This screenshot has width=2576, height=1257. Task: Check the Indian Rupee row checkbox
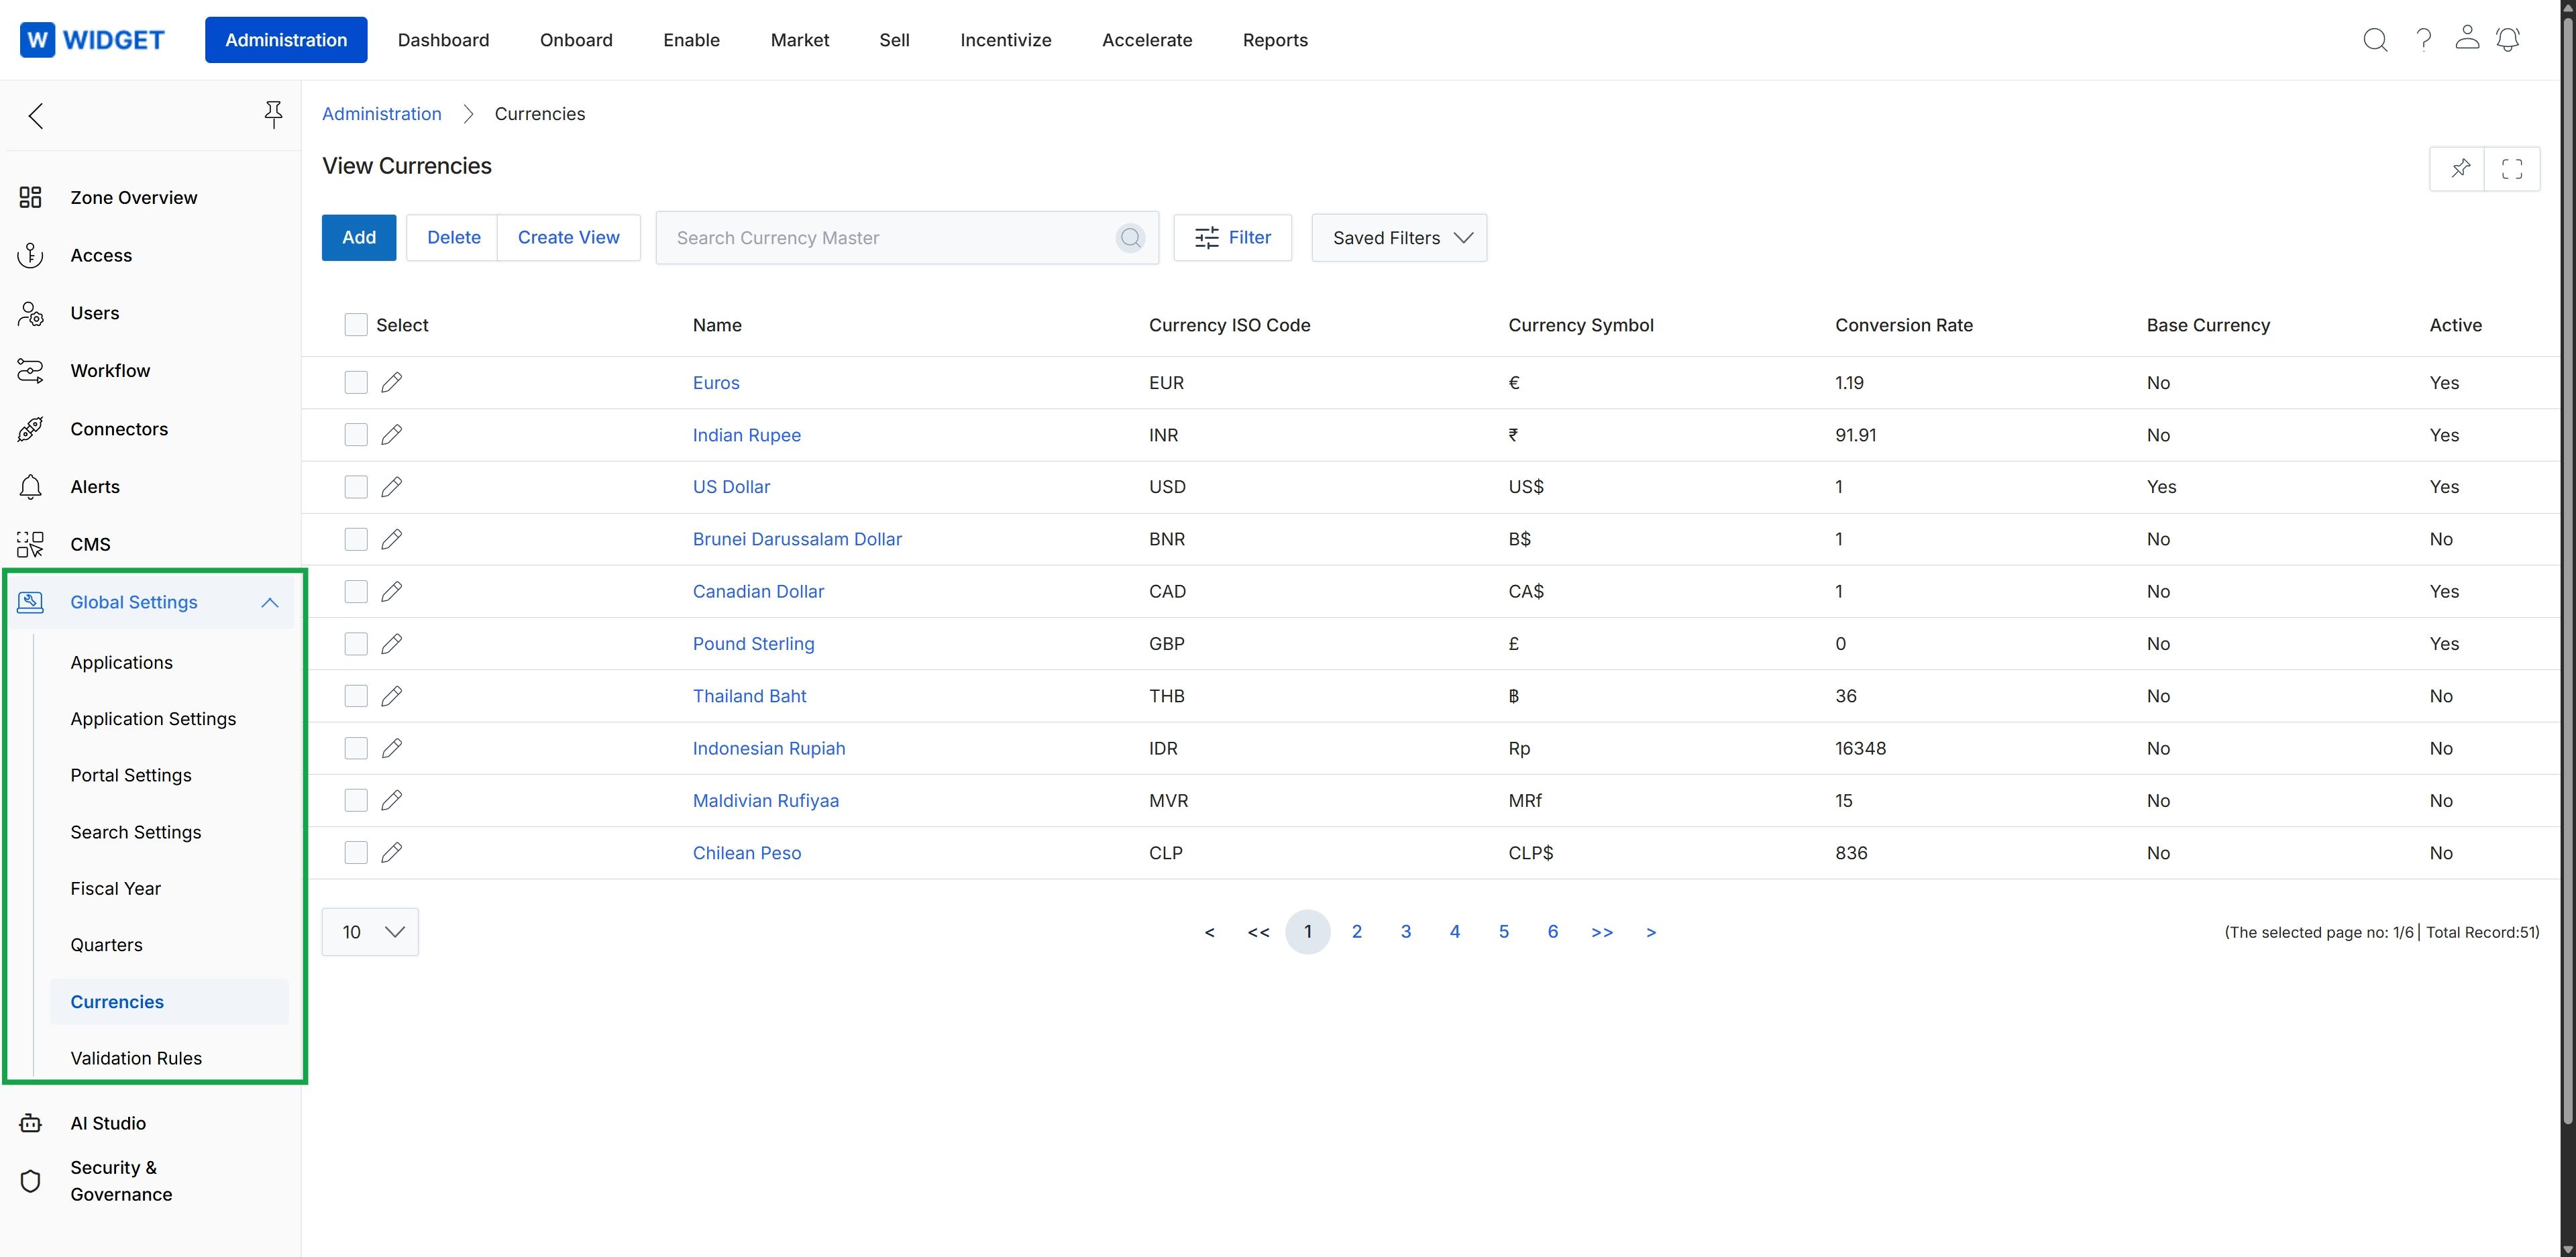356,435
